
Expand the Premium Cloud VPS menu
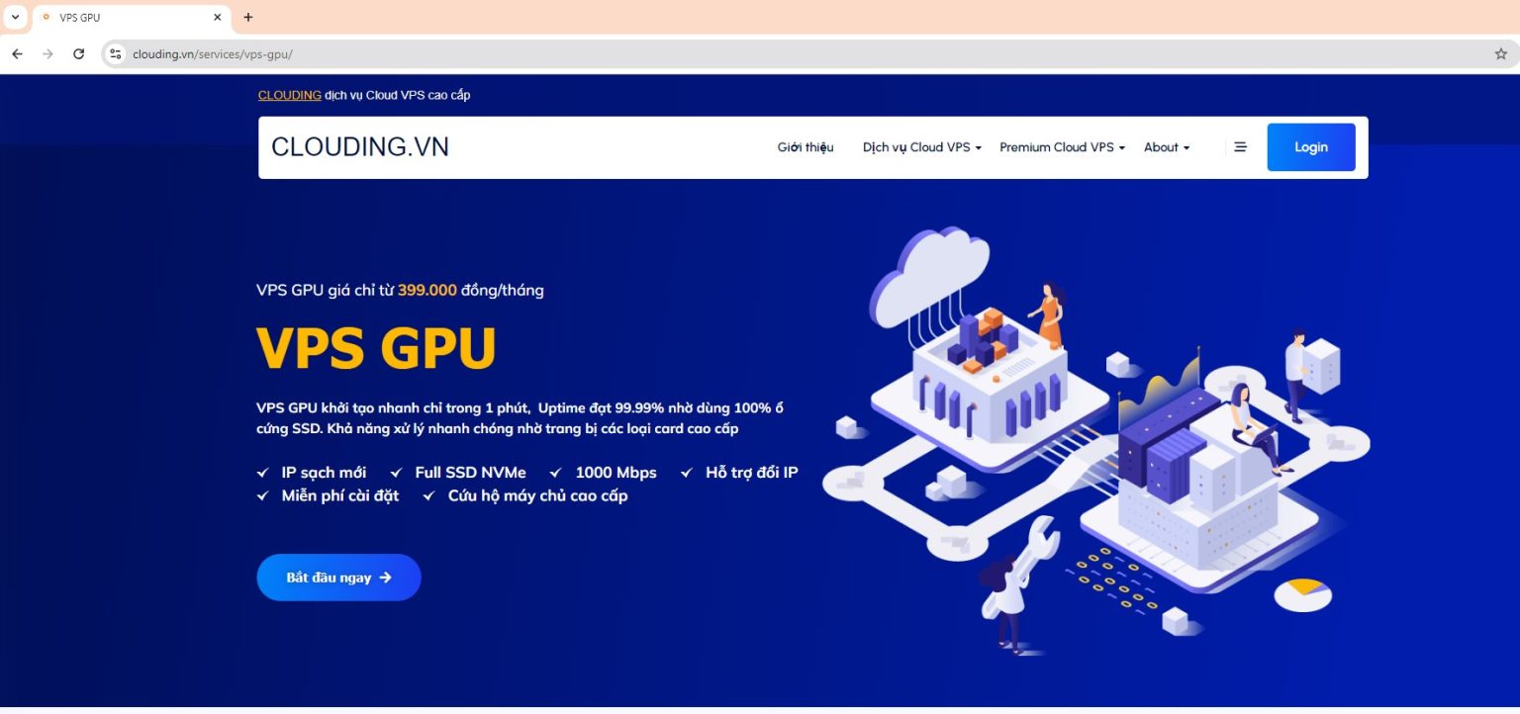pyautogui.click(x=1061, y=146)
